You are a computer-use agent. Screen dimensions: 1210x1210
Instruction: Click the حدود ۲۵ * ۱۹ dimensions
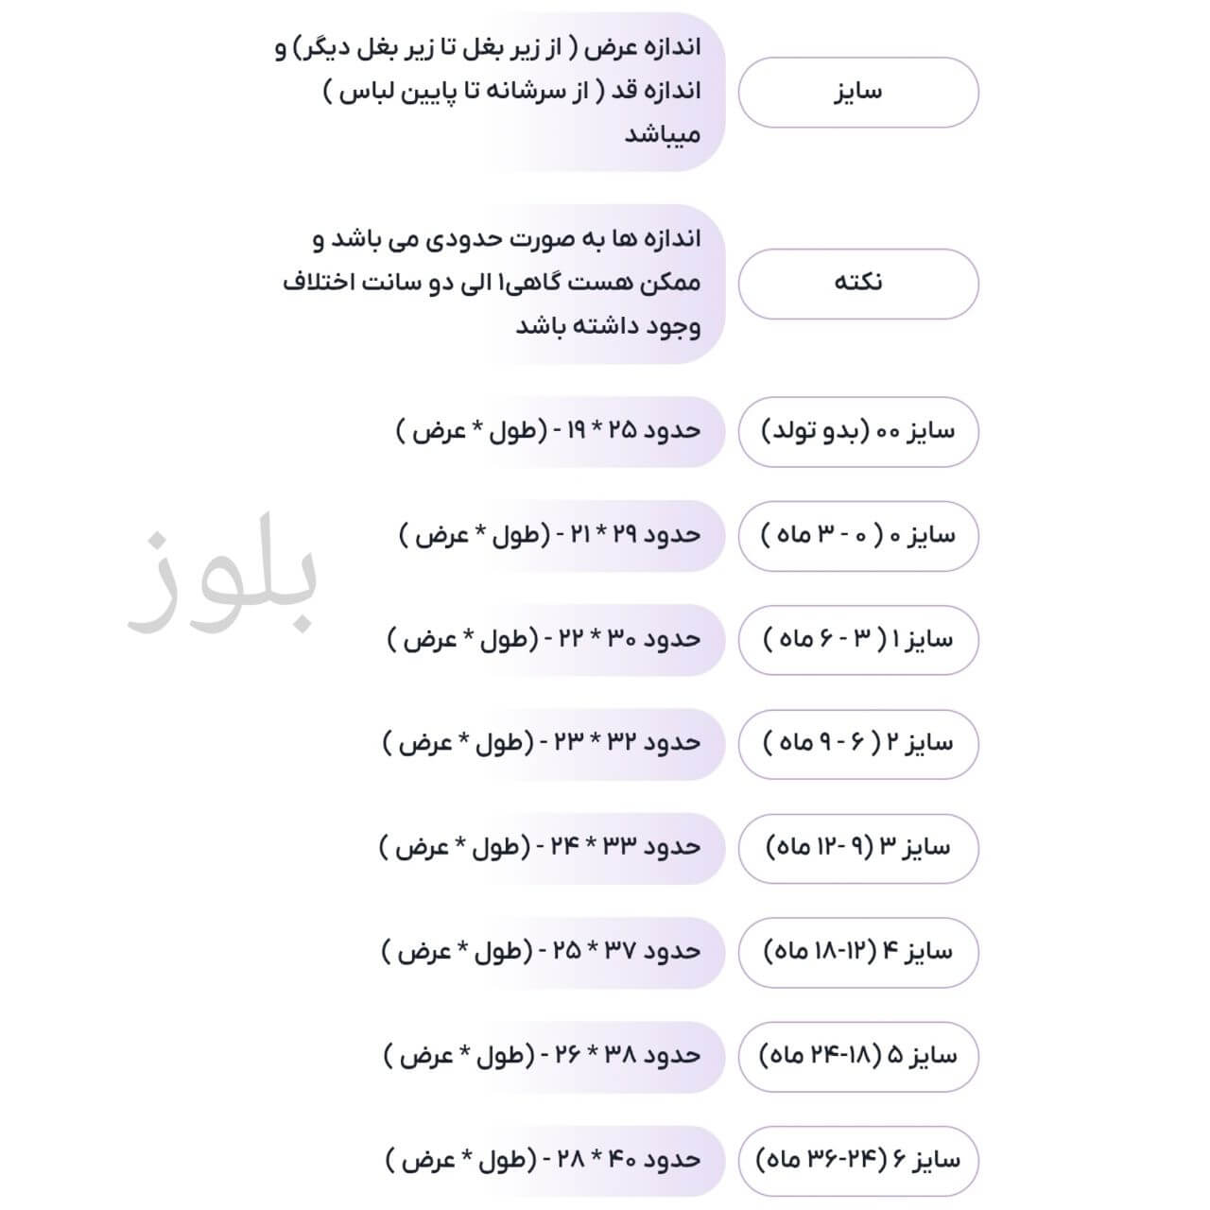548,431
